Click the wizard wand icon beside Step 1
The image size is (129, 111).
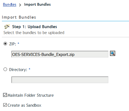click(7, 27)
